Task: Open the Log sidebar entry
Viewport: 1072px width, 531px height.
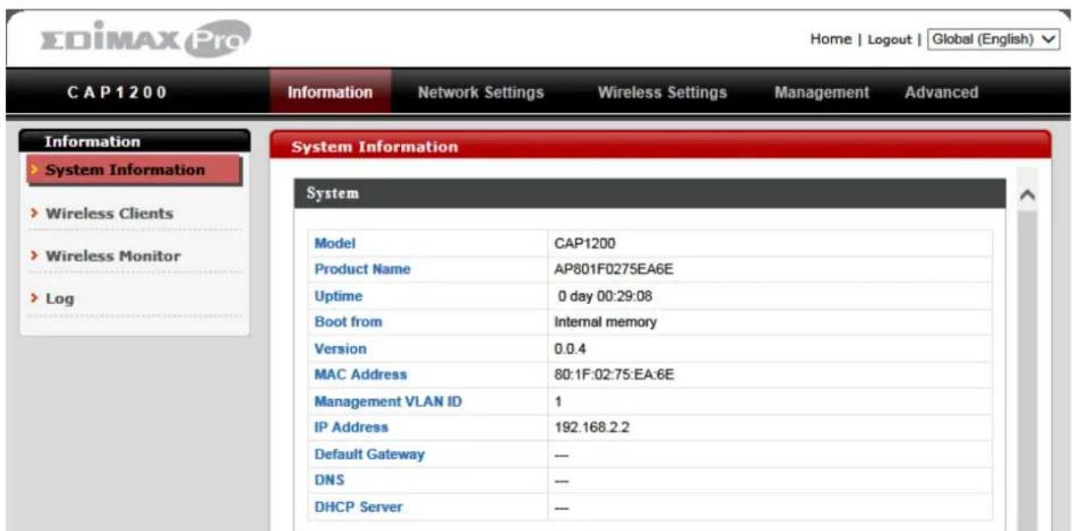Action: pyautogui.click(x=59, y=299)
